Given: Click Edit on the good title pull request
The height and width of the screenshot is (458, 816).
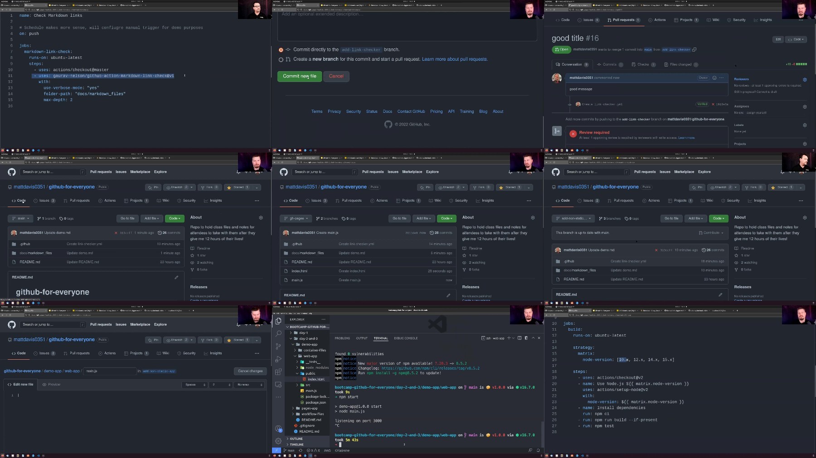Looking at the screenshot, I should [778, 39].
